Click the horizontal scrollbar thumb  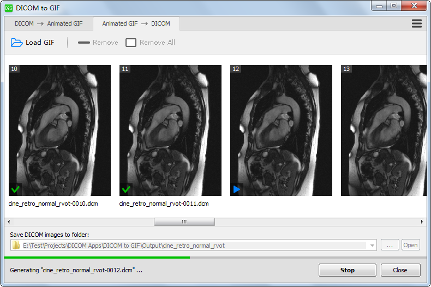point(184,222)
